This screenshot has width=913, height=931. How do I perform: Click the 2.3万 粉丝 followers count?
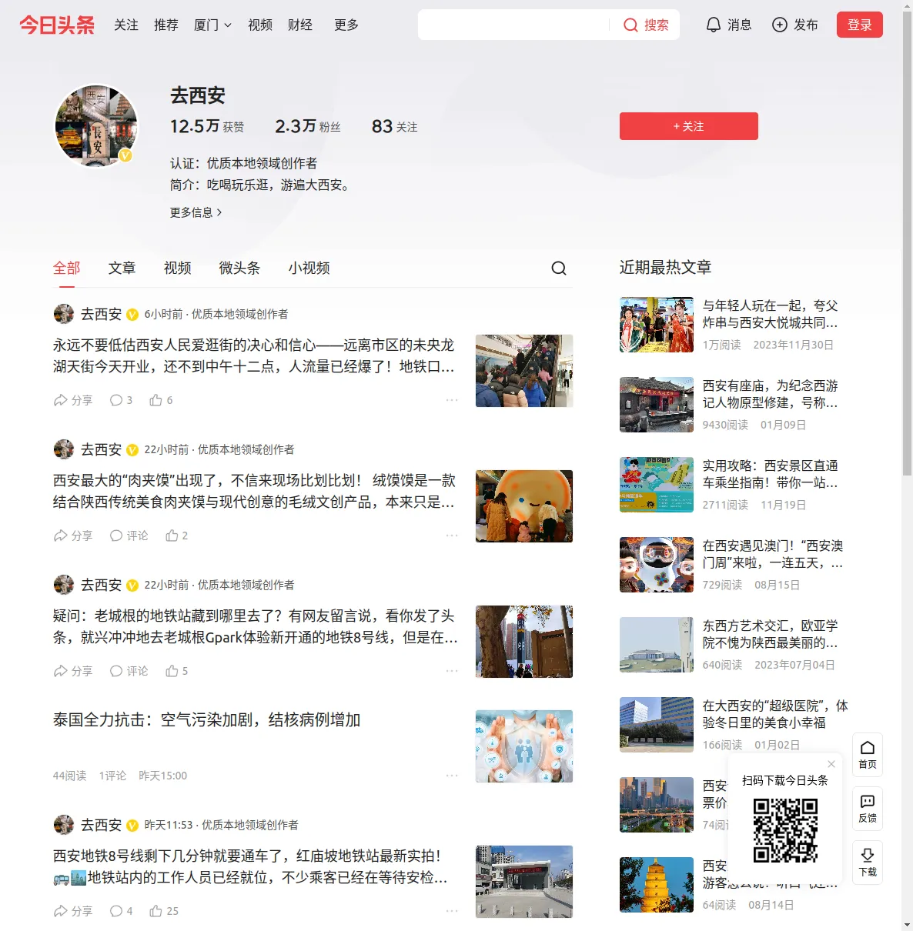click(308, 126)
